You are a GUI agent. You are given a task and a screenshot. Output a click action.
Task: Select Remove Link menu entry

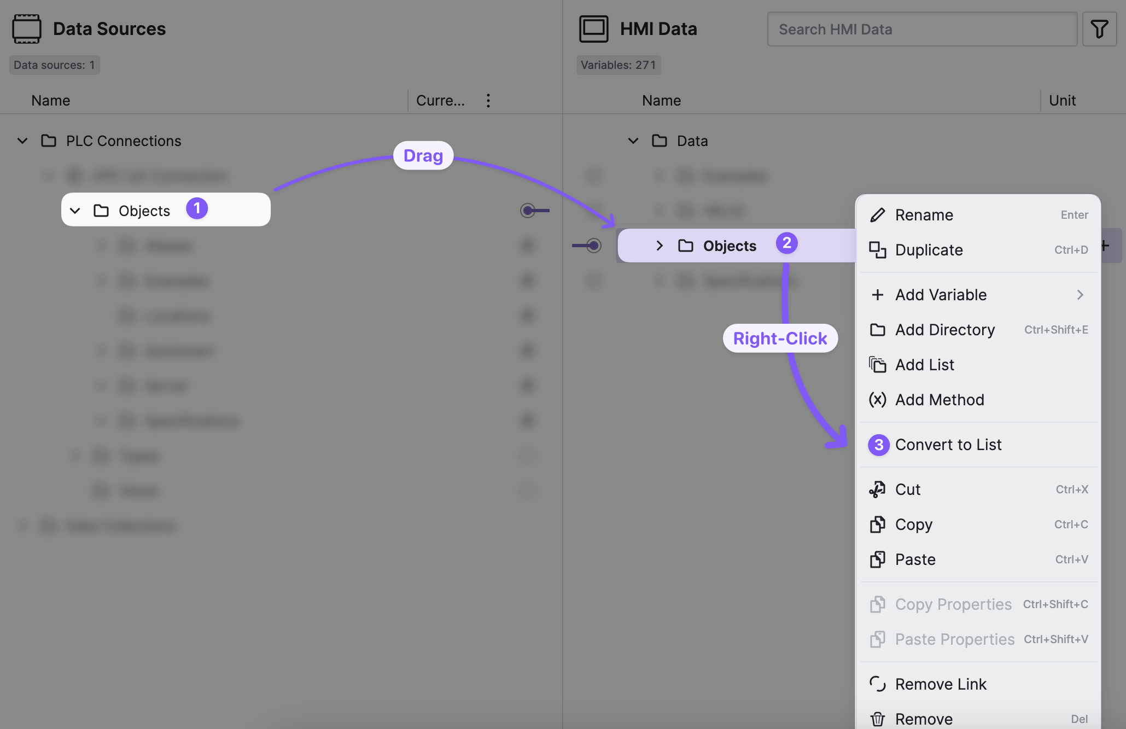point(941,684)
